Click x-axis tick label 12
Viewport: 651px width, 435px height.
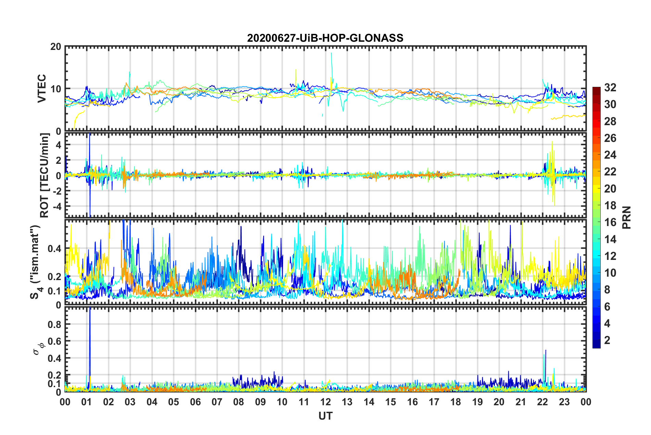pyautogui.click(x=325, y=402)
